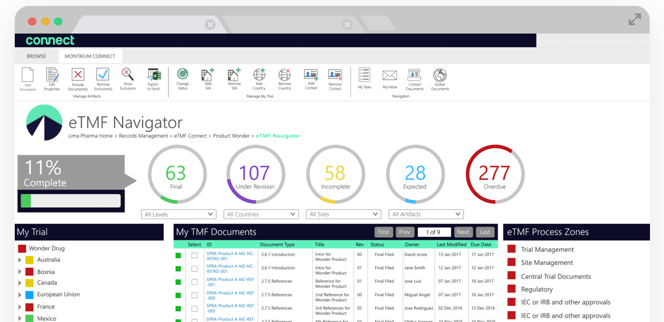Select checkbox for SPRA-Product A-M2-REF-003 row
The width and height of the screenshot is (664, 322).
tap(194, 309)
